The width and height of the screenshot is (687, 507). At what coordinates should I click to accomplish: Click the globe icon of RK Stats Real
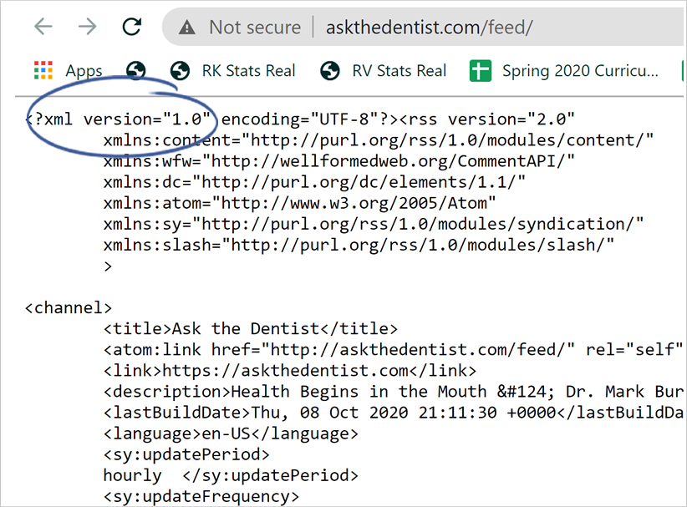point(180,71)
